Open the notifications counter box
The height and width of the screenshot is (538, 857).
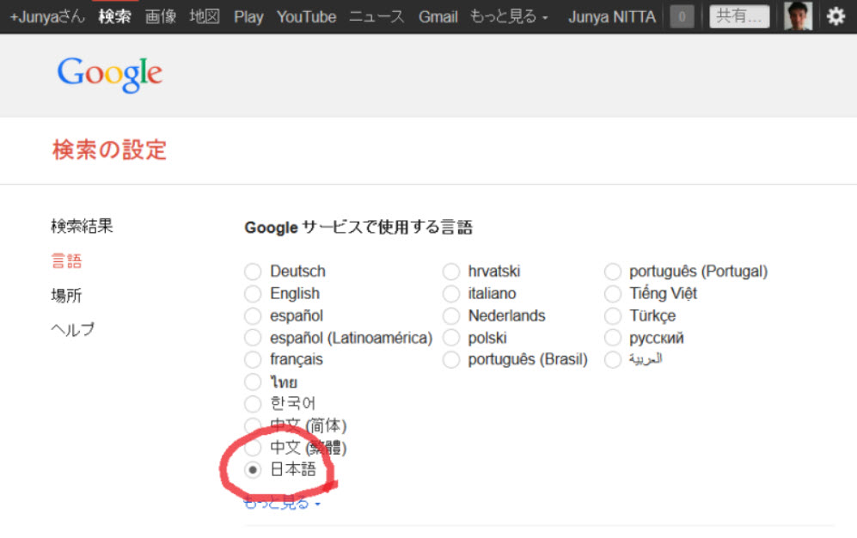pos(682,16)
